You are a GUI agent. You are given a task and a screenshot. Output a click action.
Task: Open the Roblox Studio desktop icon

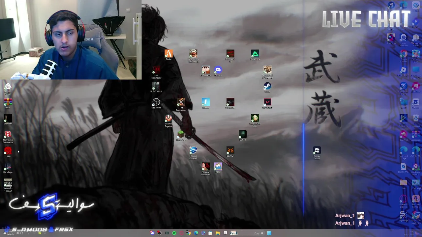(x=317, y=152)
